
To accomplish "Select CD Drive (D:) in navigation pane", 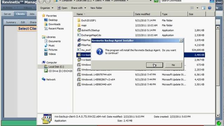I will (60, 71).
